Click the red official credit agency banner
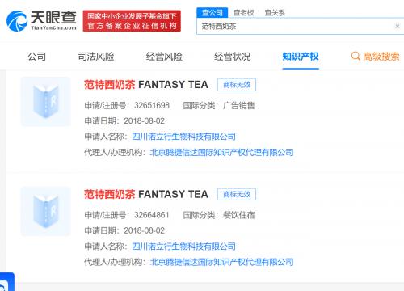 click(x=132, y=21)
